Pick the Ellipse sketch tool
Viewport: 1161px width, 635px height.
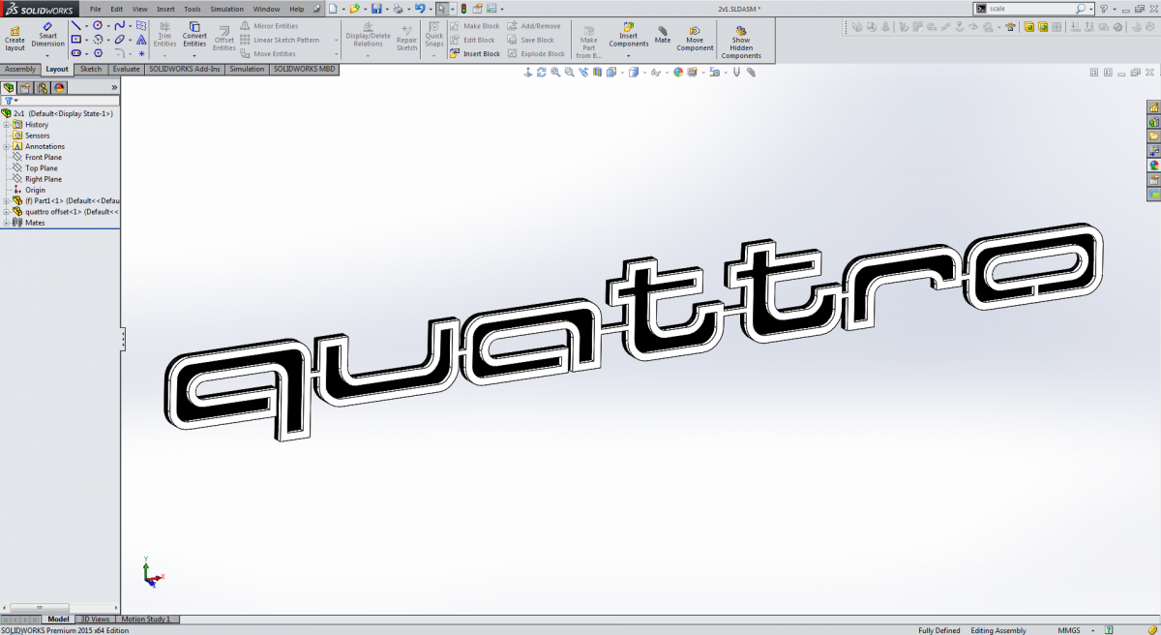(x=120, y=40)
